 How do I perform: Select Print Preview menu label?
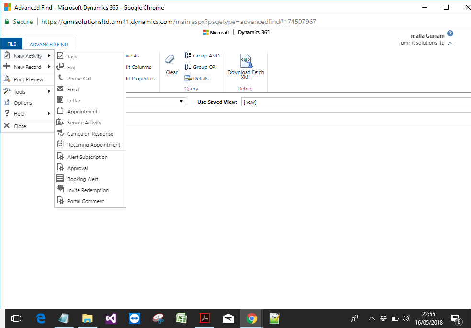29,79
